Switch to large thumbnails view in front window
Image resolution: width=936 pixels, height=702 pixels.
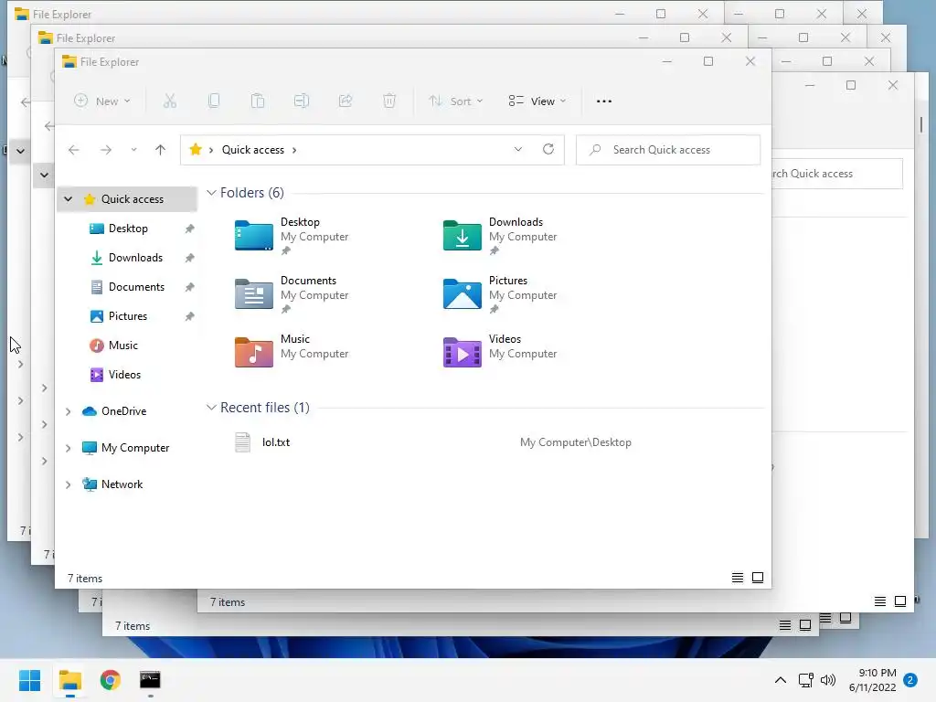(x=758, y=578)
